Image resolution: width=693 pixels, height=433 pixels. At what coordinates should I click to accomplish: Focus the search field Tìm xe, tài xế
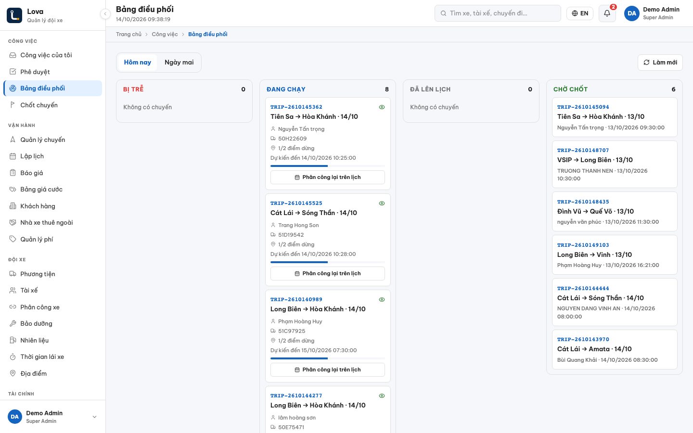tap(498, 13)
